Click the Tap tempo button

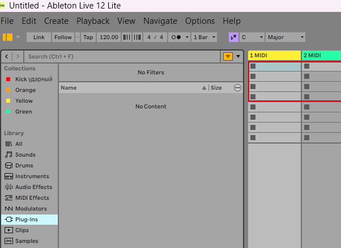pyautogui.click(x=88, y=37)
